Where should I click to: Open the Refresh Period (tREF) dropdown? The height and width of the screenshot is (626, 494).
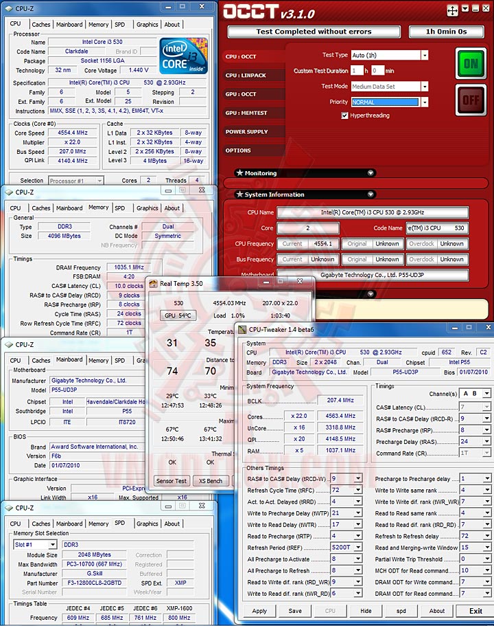point(358,548)
